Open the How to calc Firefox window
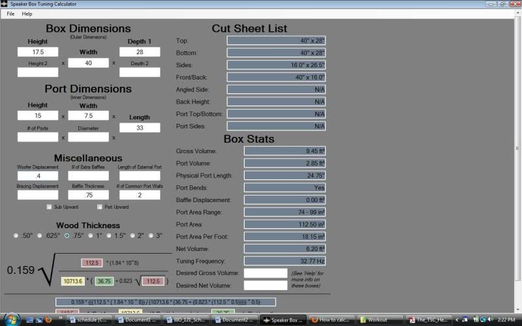Viewport: 522px width, 326px height. [332, 319]
